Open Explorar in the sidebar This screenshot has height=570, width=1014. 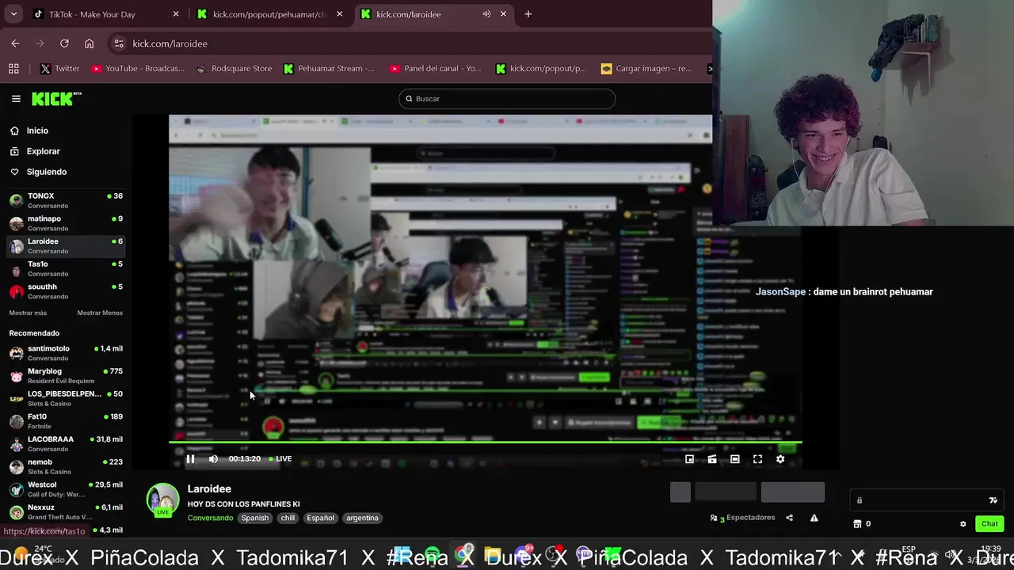[43, 151]
